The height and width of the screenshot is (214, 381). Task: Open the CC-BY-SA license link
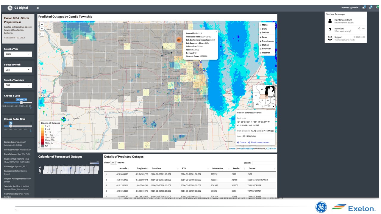pos(271,149)
